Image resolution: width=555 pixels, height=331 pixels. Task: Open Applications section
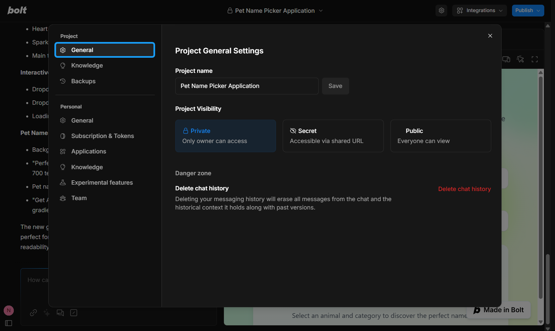[x=105, y=151]
